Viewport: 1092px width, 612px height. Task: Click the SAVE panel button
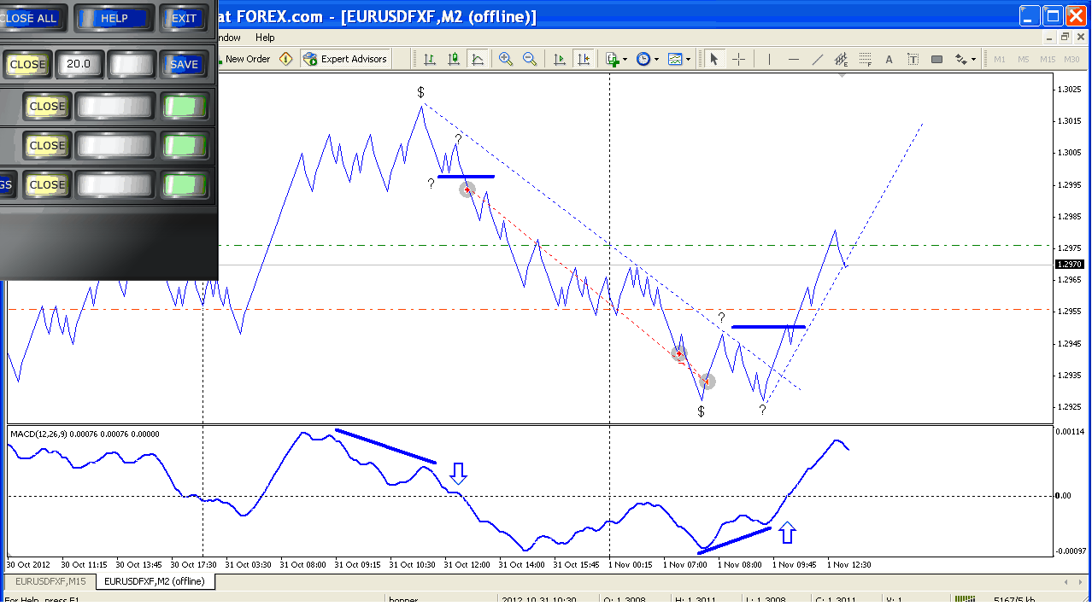click(x=184, y=64)
